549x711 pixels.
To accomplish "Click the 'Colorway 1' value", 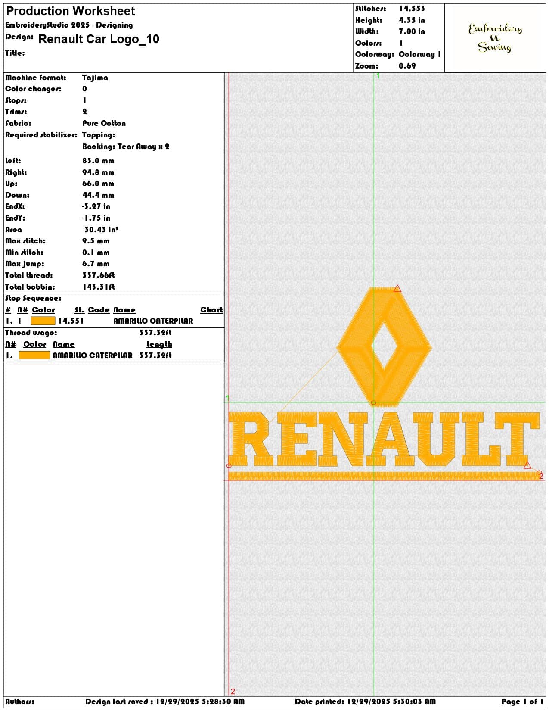I will (x=420, y=54).
